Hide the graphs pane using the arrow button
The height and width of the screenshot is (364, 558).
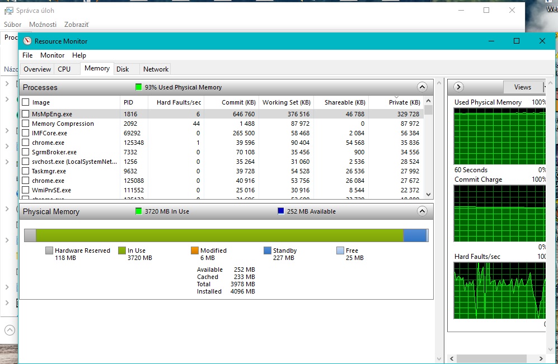458,87
